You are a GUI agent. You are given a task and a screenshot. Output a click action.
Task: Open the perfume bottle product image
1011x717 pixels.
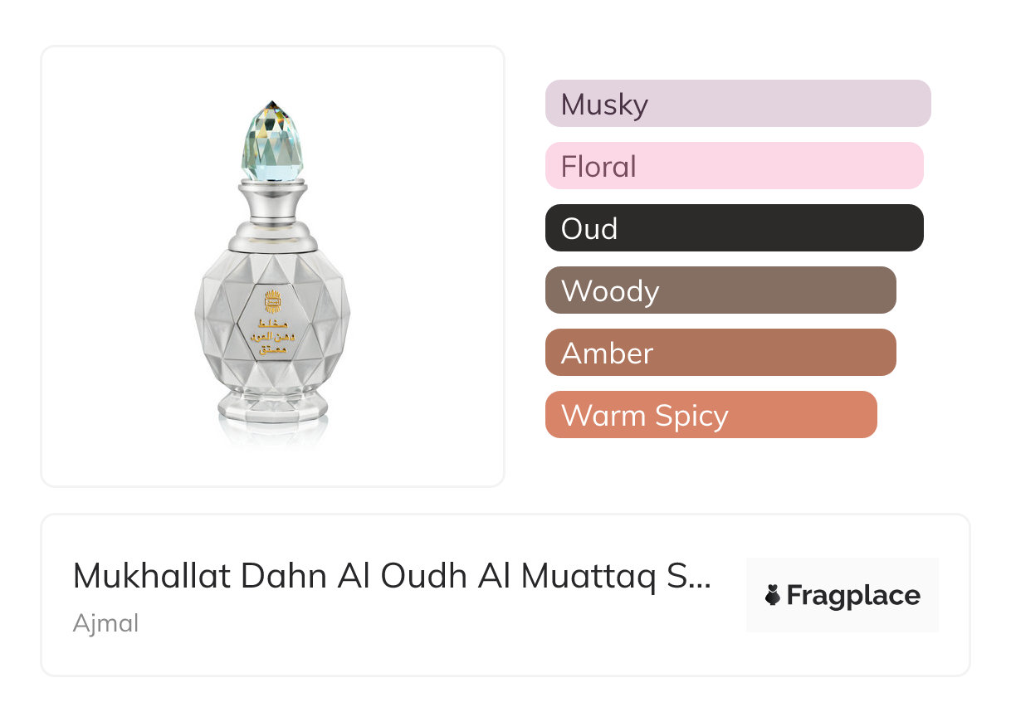(x=272, y=266)
